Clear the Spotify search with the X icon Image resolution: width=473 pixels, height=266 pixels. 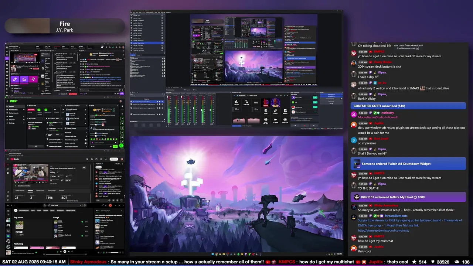click(81, 205)
